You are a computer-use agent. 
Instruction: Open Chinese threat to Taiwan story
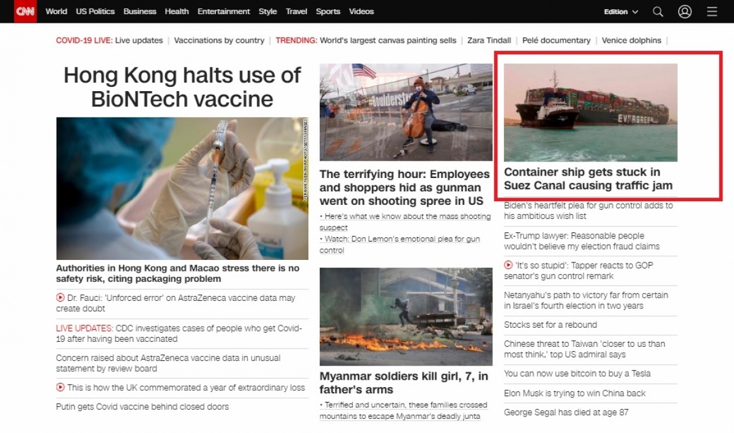585,349
